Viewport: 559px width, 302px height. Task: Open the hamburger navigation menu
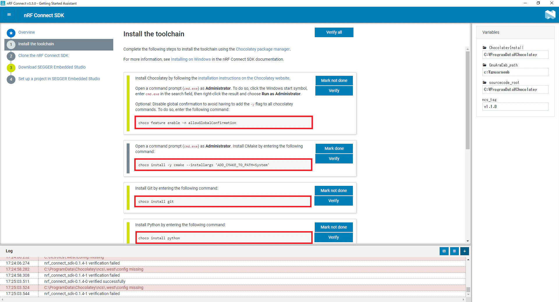click(x=9, y=15)
